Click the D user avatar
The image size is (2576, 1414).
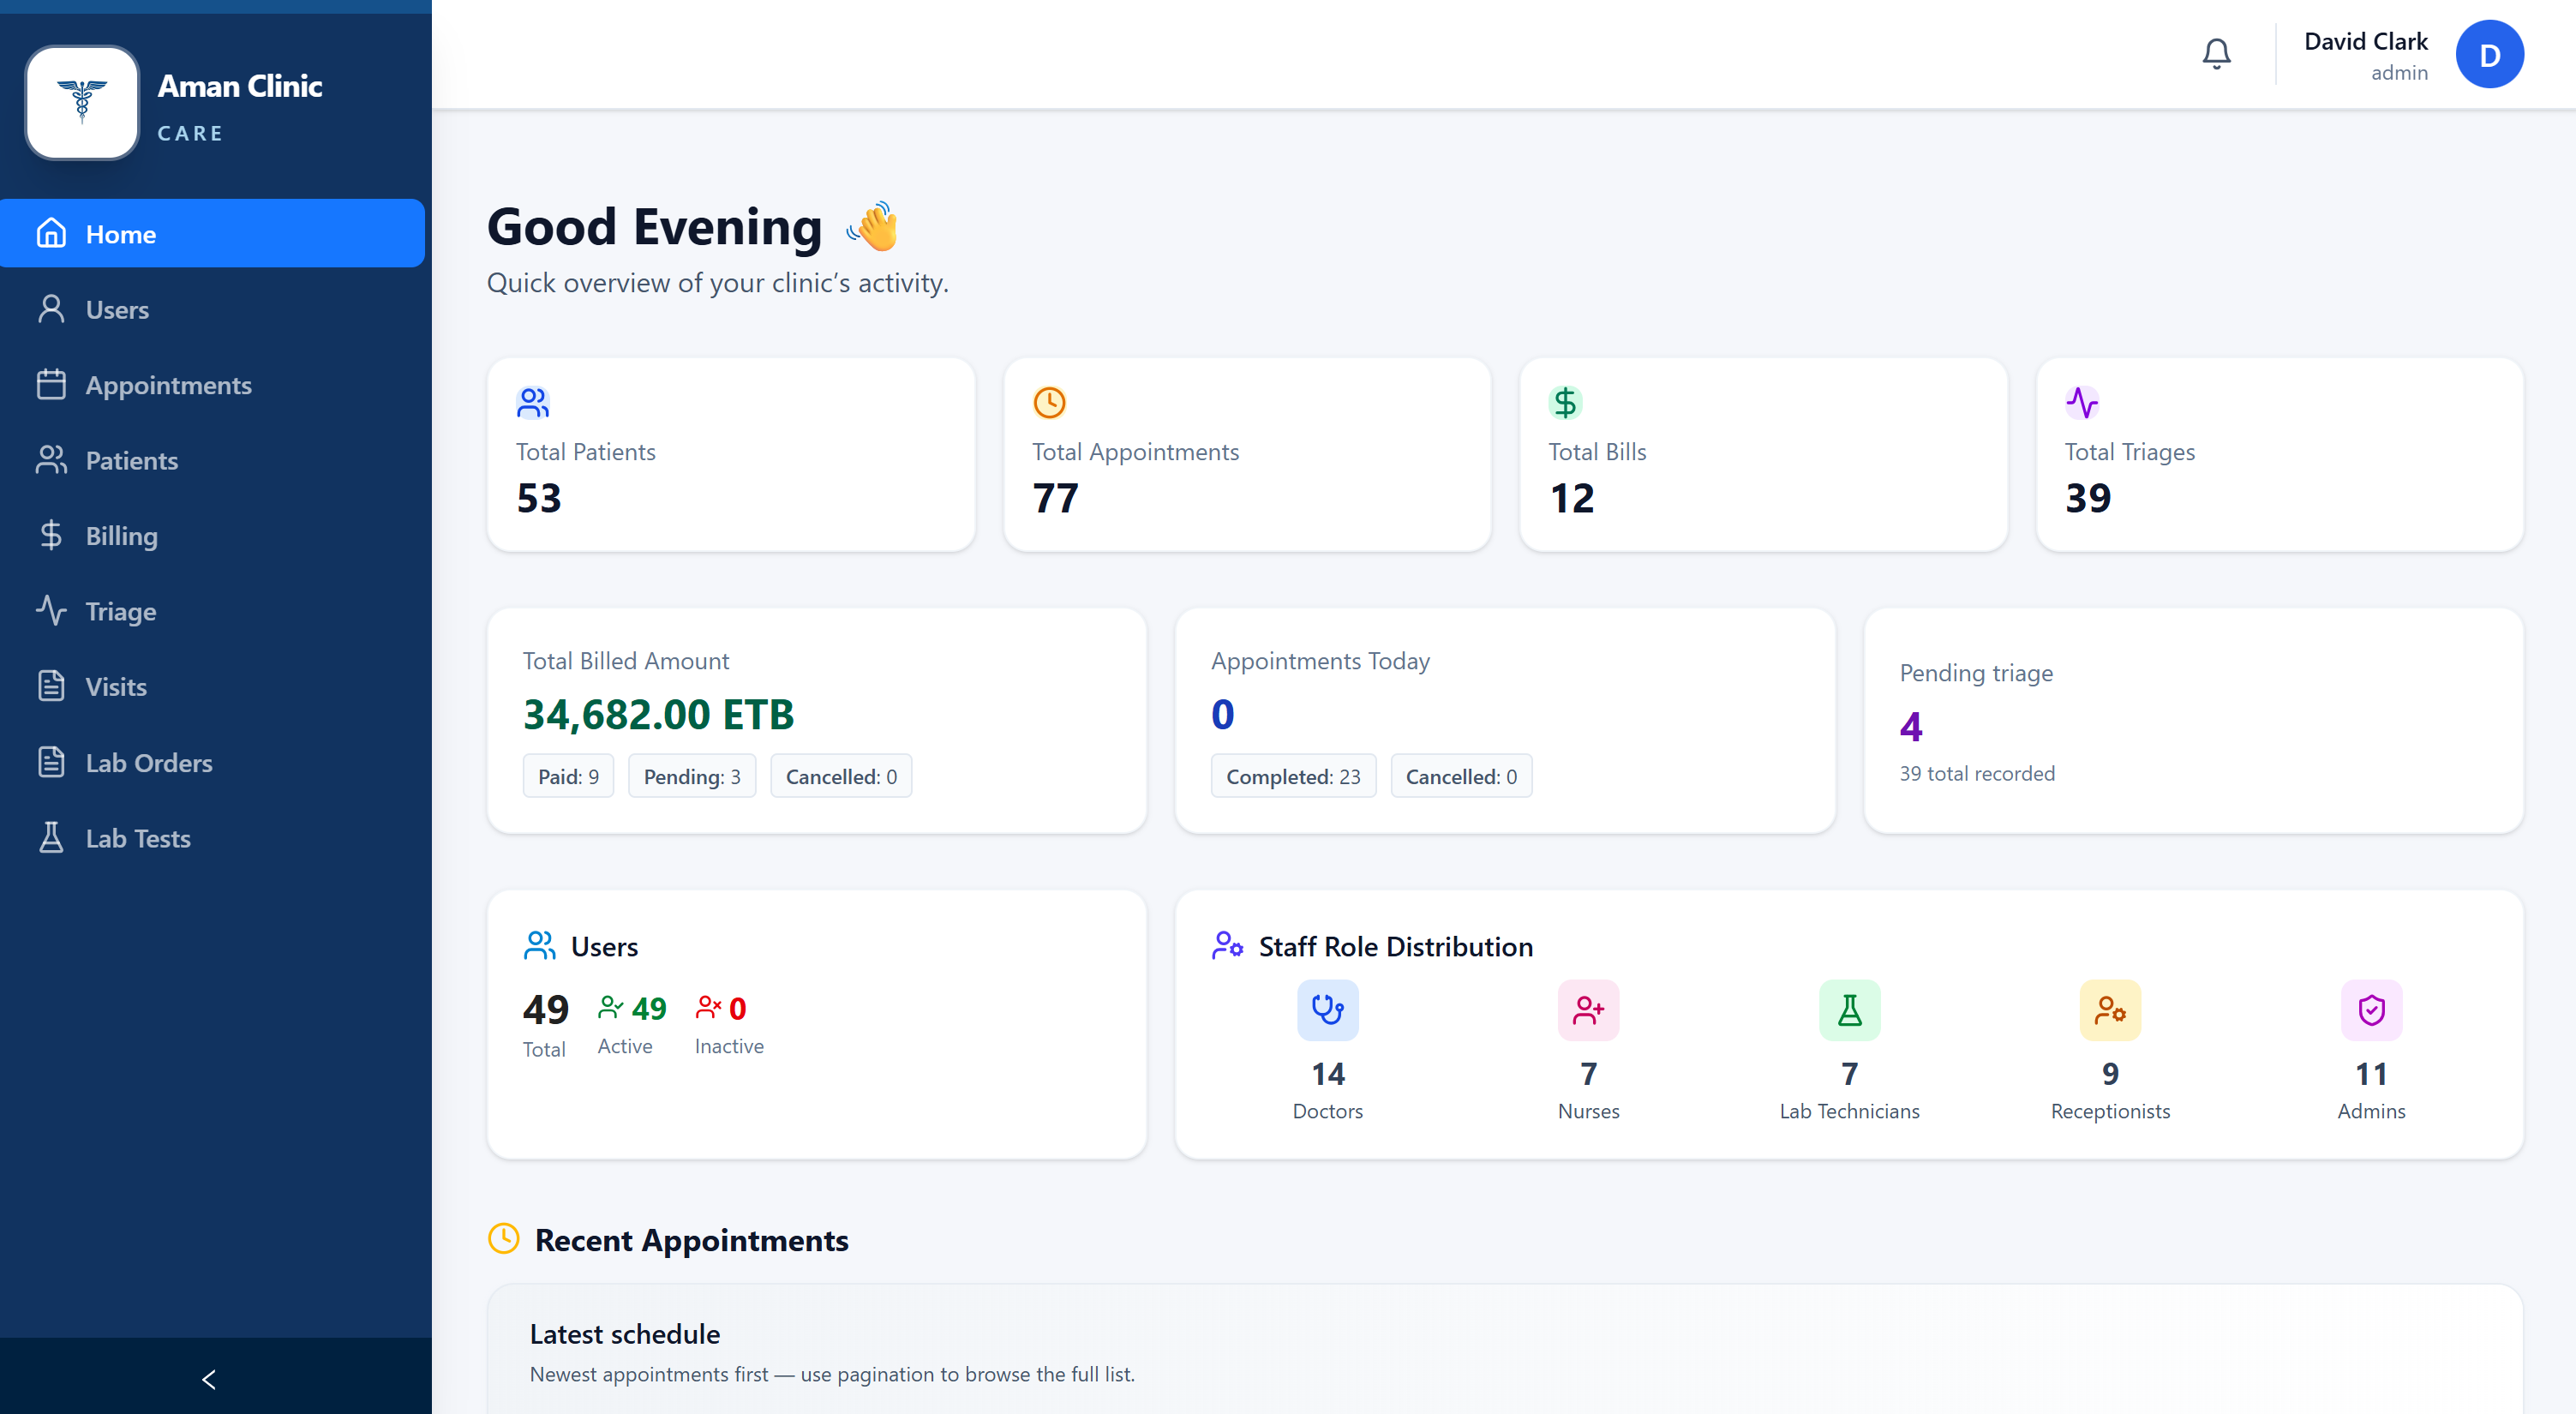[2489, 54]
